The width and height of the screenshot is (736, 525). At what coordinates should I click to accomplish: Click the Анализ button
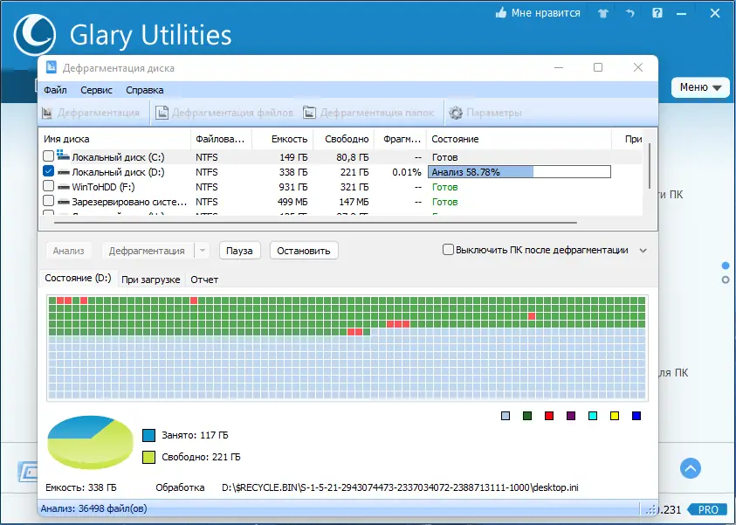pyautogui.click(x=68, y=251)
